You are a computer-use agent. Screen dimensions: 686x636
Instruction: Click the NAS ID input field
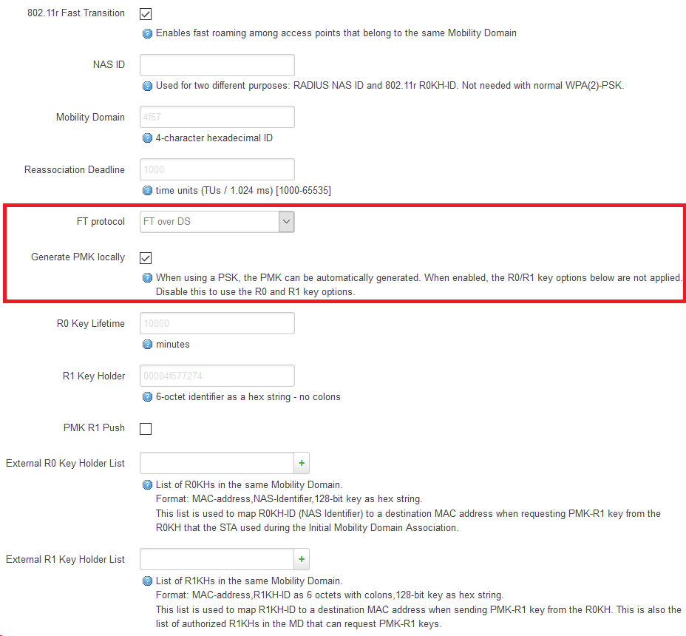click(217, 65)
